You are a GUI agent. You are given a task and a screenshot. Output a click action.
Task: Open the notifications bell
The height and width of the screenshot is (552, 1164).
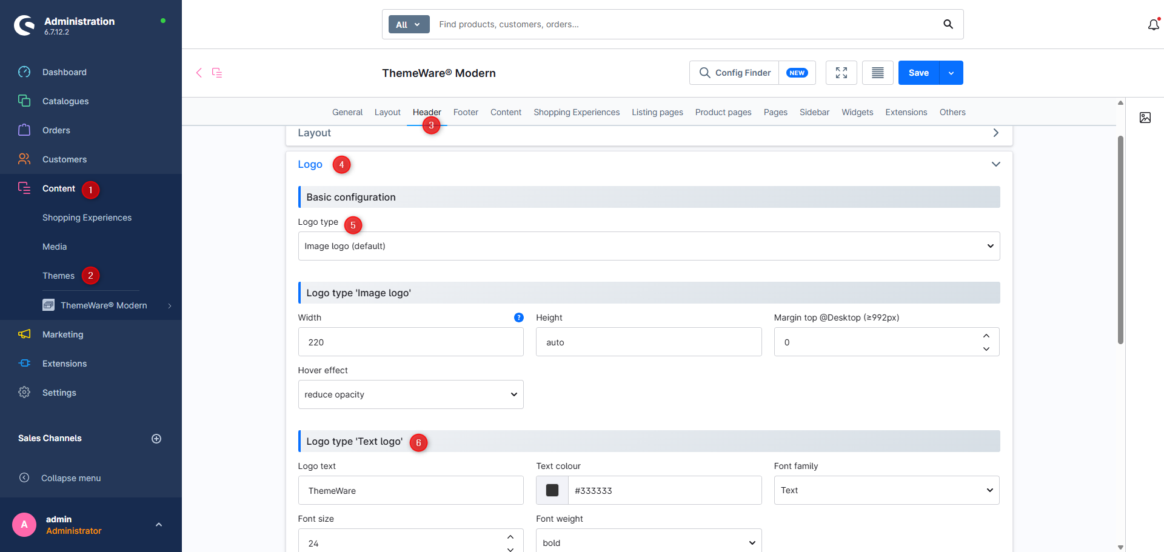[1153, 25]
